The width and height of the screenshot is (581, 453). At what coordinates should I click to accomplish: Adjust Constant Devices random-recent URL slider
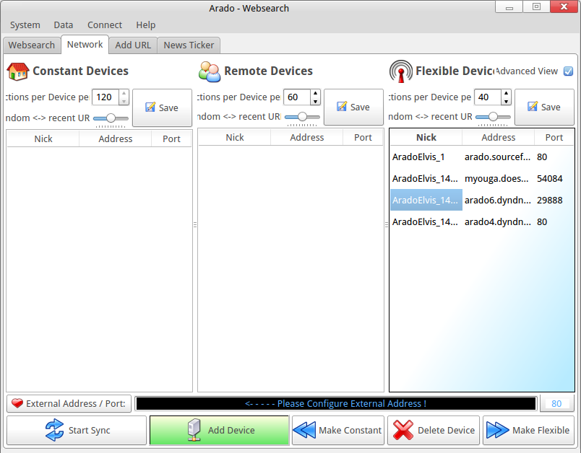(x=111, y=118)
